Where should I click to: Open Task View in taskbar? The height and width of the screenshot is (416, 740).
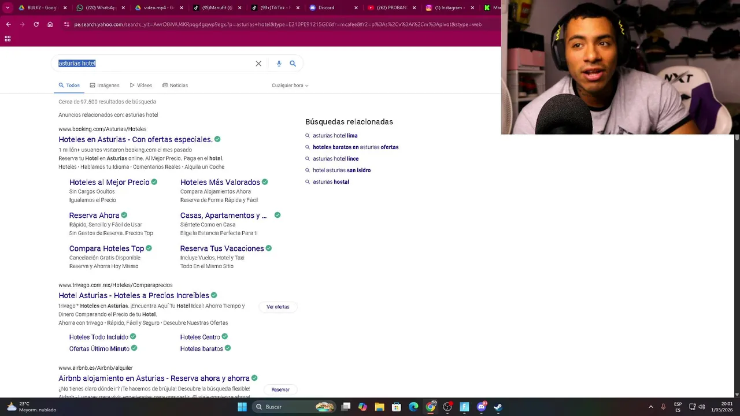pos(346,407)
